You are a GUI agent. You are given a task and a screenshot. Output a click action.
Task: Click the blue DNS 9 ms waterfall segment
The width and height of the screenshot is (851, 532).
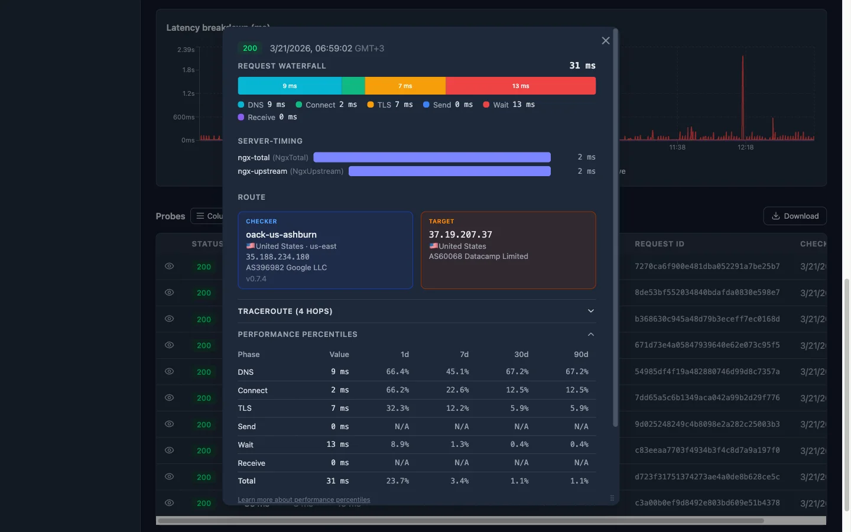(290, 86)
